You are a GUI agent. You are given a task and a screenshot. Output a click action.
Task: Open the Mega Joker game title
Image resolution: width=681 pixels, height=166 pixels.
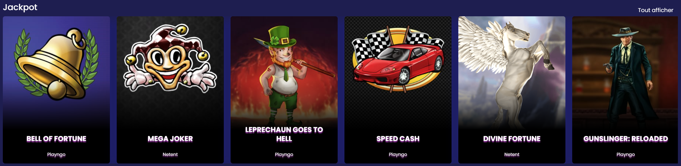pyautogui.click(x=170, y=139)
